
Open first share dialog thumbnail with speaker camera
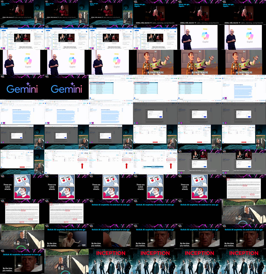(x=22, y=137)
